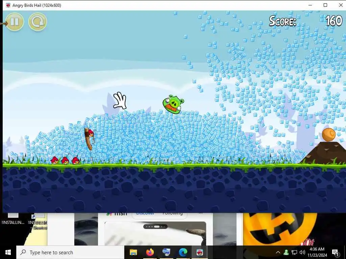The height and width of the screenshot is (259, 346).
Task: Select the !INSTALLIN - Shortcut desktop icon
Action: coord(38,221)
